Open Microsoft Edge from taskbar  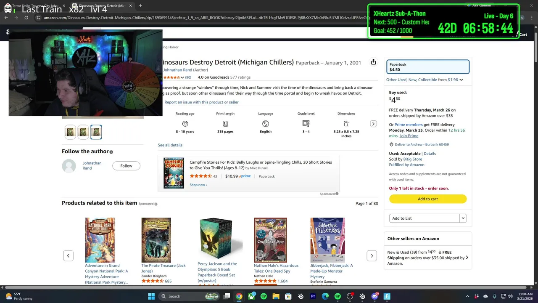[325, 296]
